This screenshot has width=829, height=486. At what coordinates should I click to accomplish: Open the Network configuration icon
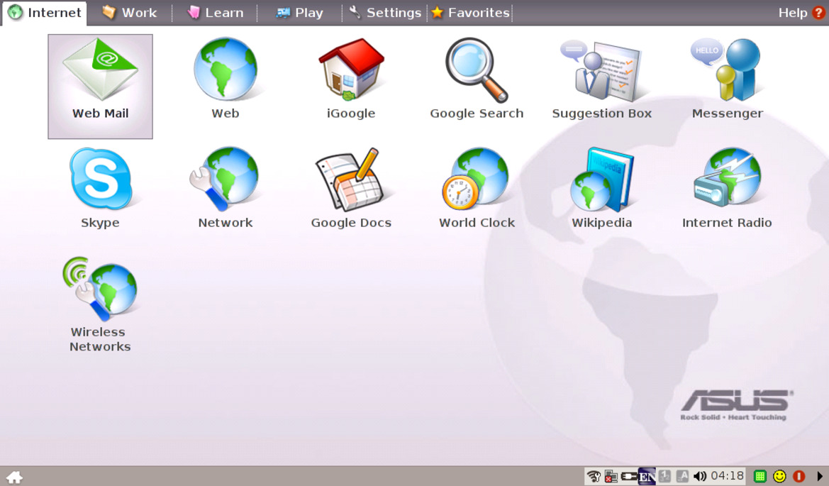[x=226, y=188]
